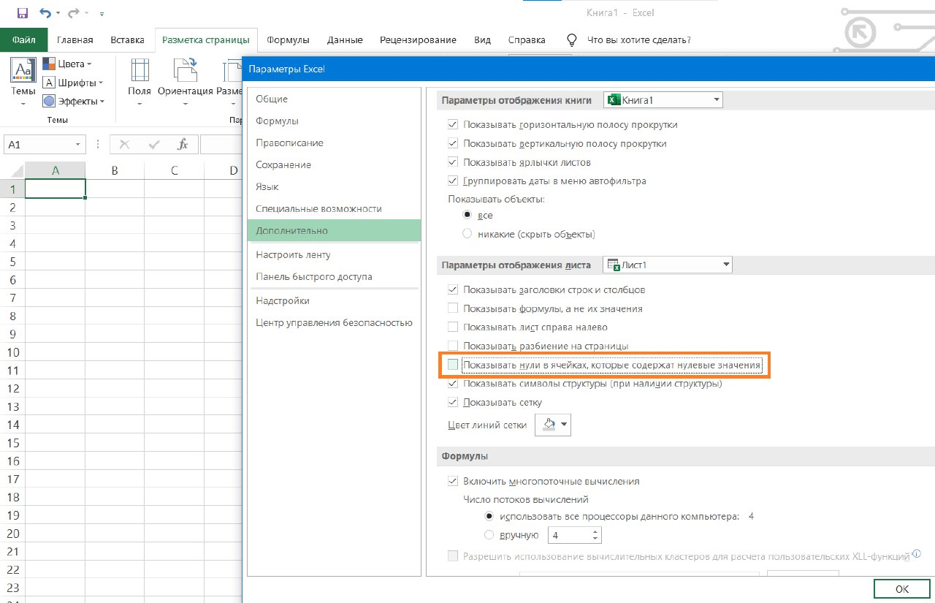Open the gridline color picker (Цвет линий сетки)
The image size is (935, 603).
pyautogui.click(x=552, y=425)
